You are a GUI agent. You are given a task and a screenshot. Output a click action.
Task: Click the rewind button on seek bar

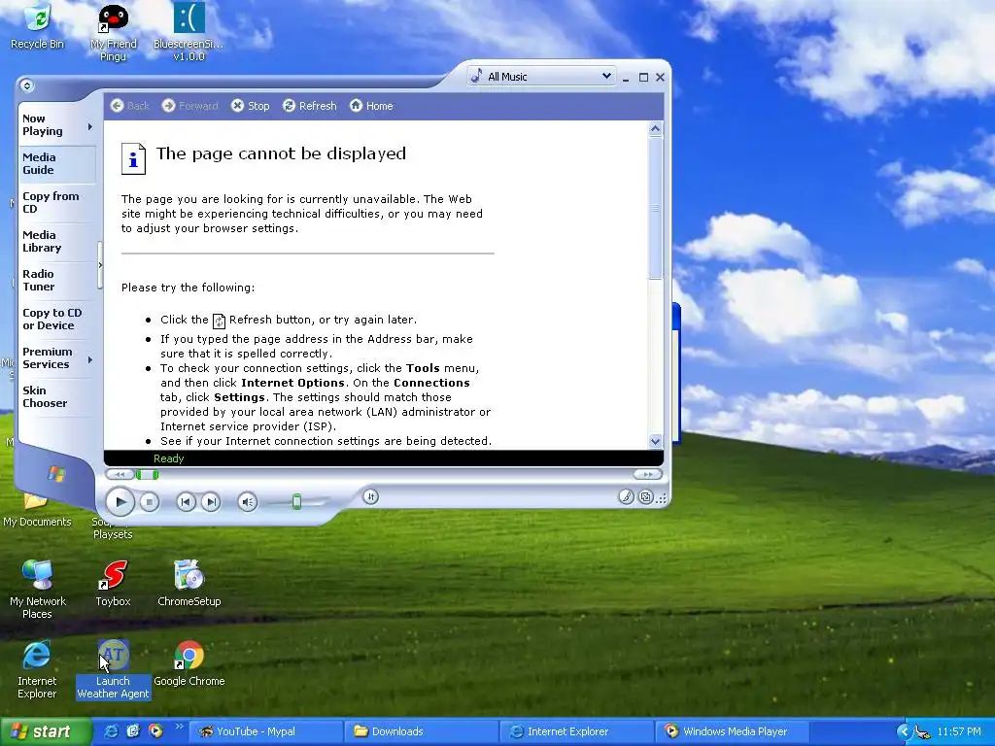pos(120,474)
